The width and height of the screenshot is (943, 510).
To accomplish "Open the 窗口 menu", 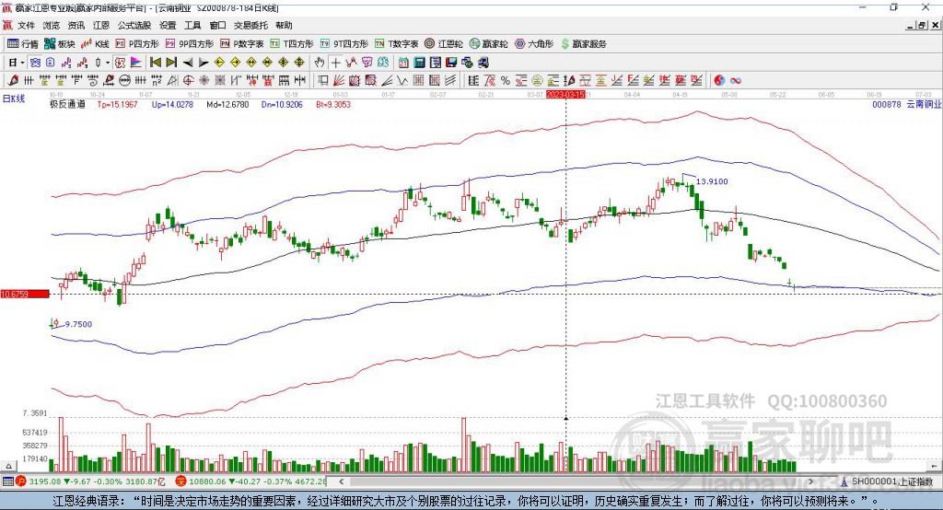I will [217, 25].
